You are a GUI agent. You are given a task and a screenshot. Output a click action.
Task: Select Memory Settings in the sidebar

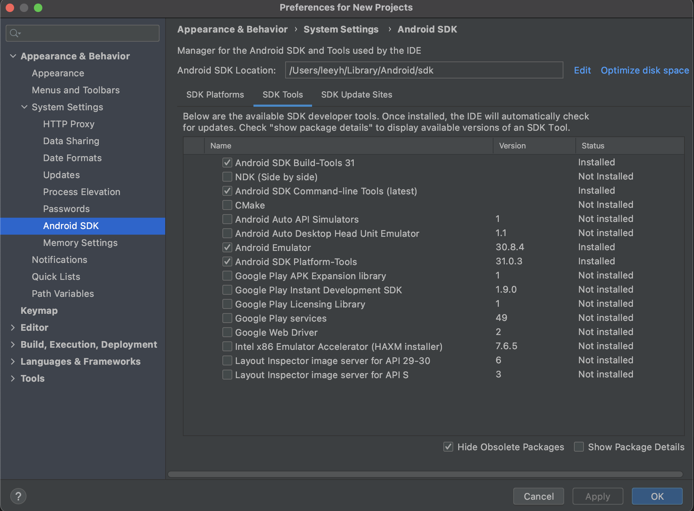[x=80, y=243]
